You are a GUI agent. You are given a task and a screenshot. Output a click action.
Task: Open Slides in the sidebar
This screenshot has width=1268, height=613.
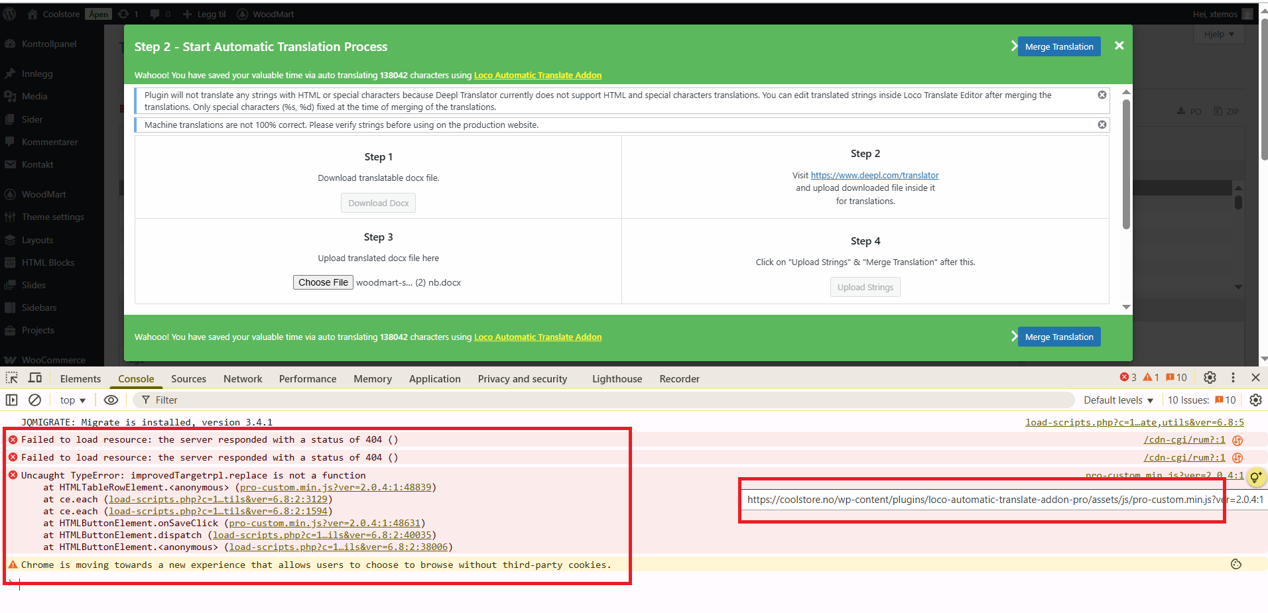pos(33,285)
